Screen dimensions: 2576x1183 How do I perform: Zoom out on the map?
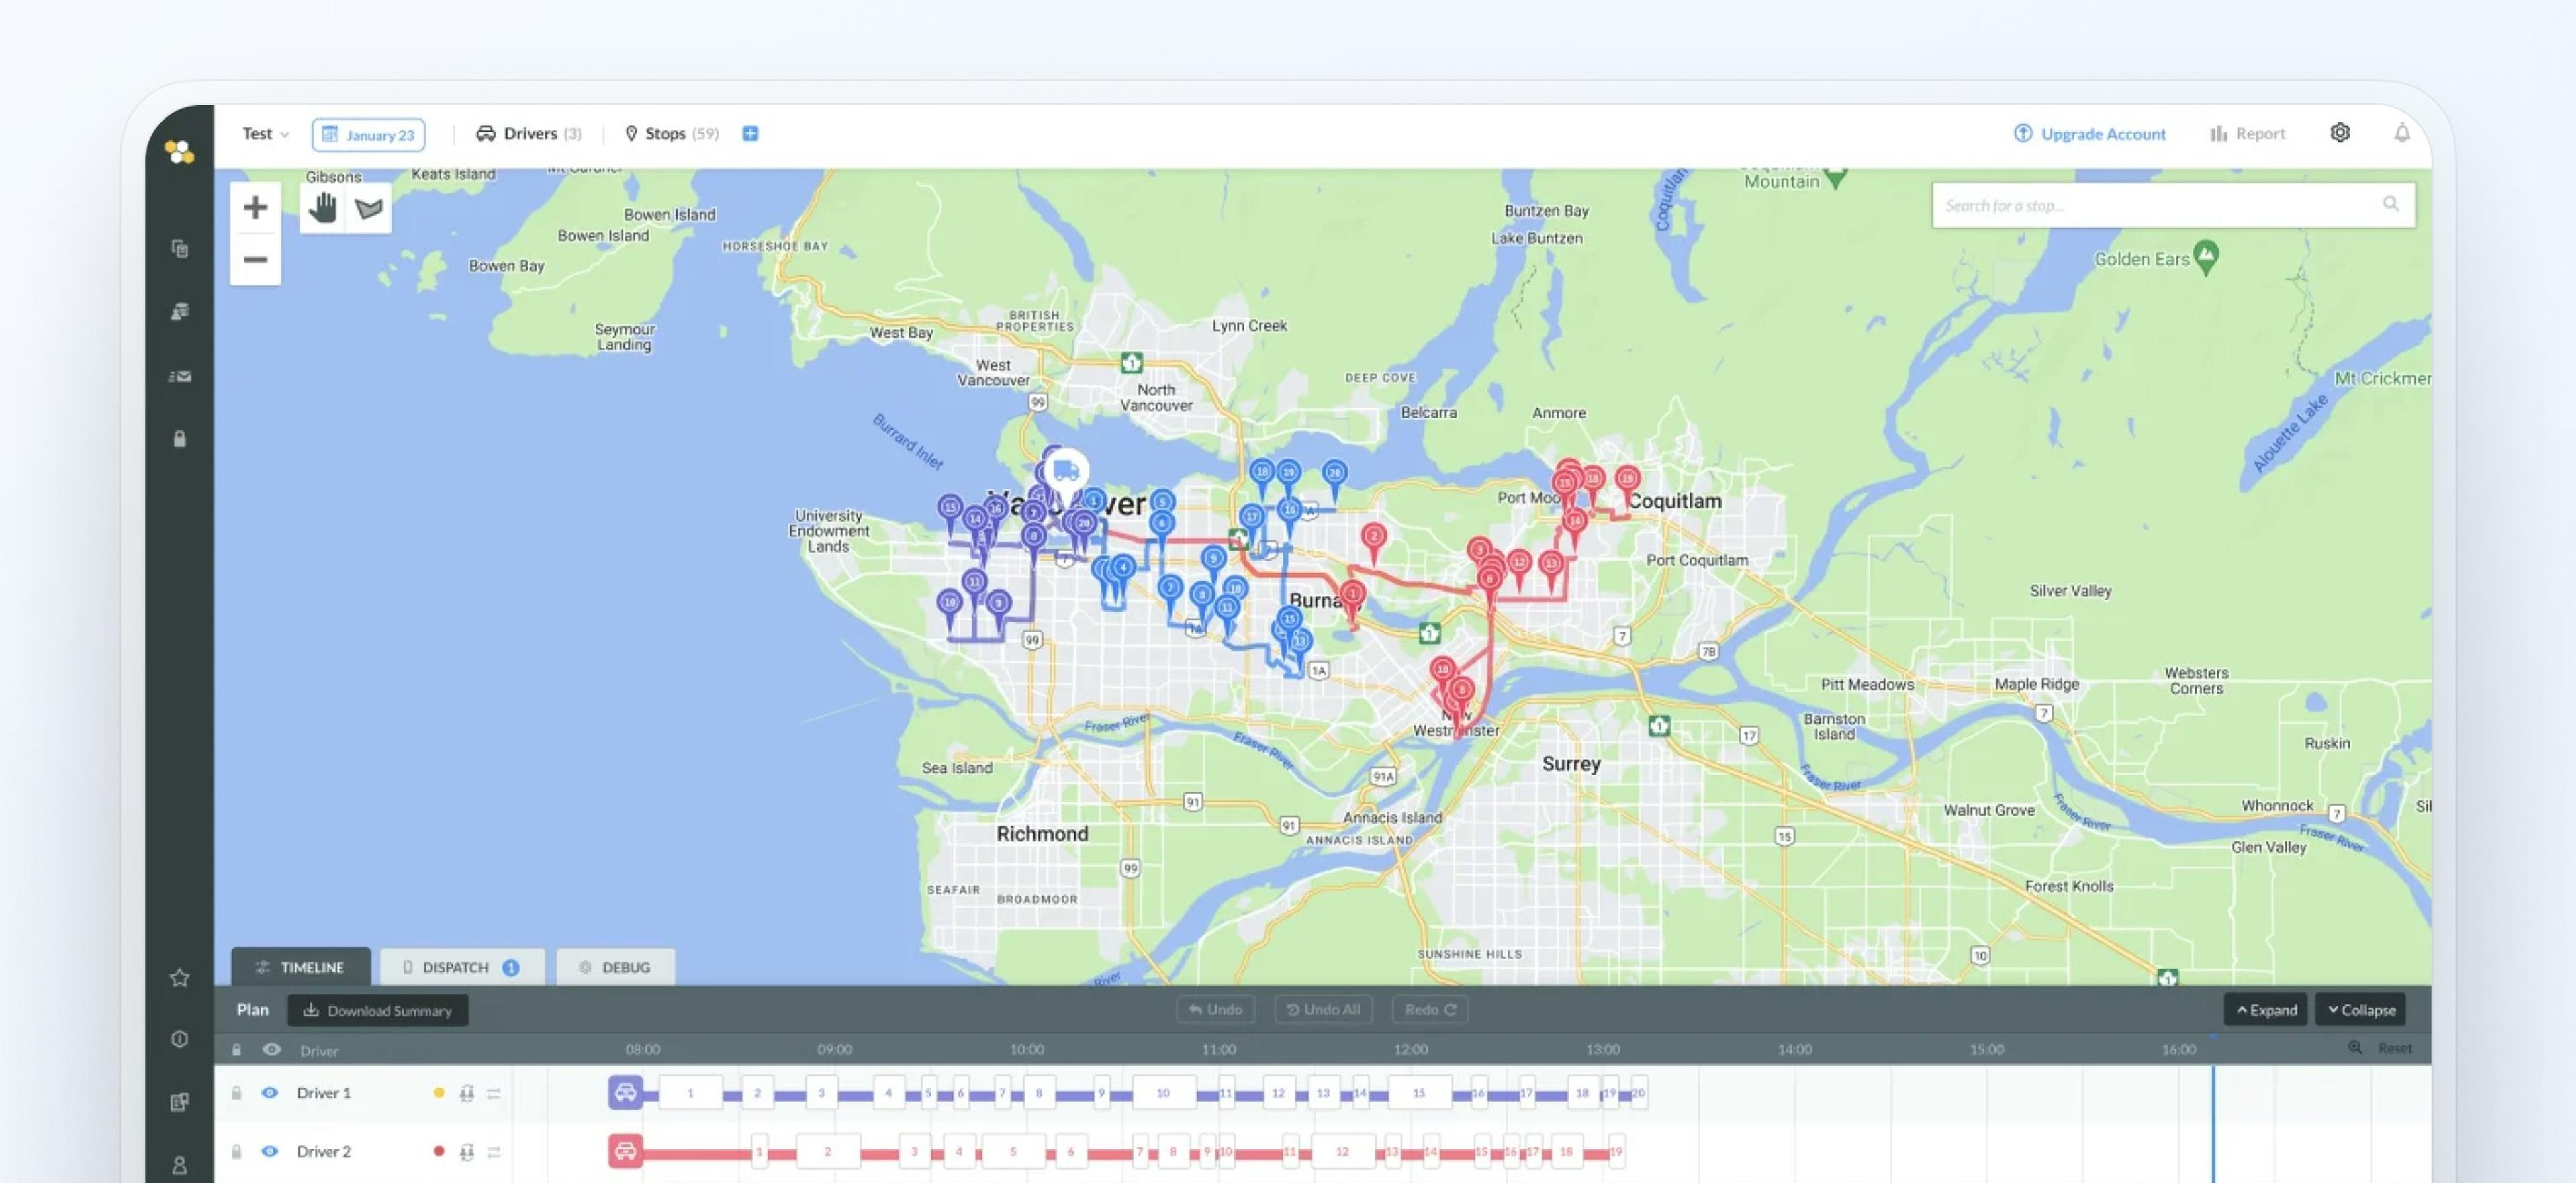click(255, 260)
